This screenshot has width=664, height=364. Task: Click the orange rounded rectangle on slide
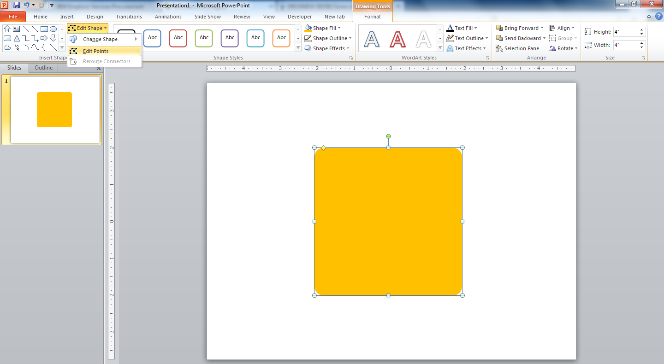(x=388, y=222)
